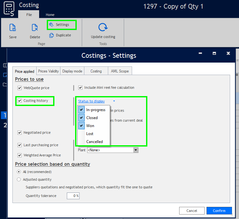Disable Include Mini reel fee calculation

tap(81, 87)
